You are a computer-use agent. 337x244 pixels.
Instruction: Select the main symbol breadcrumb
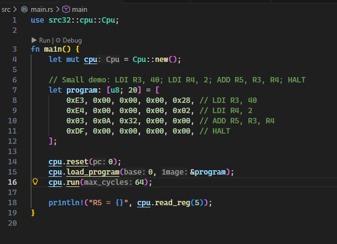tap(79, 10)
